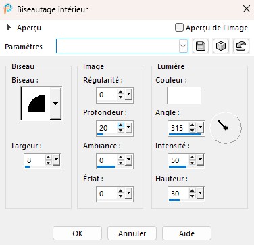Increase Profondeur value with up arrow

[121, 125]
